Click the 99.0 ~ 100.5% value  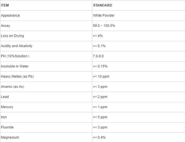click(x=104, y=26)
